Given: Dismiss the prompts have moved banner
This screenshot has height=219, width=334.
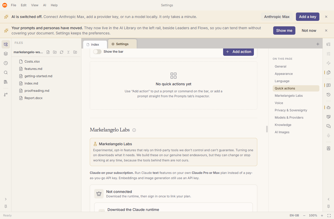Looking at the screenshot, I should point(326,31).
